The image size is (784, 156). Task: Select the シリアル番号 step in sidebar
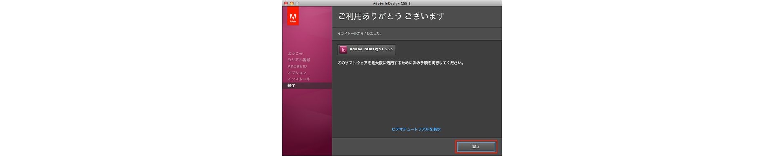(x=298, y=60)
